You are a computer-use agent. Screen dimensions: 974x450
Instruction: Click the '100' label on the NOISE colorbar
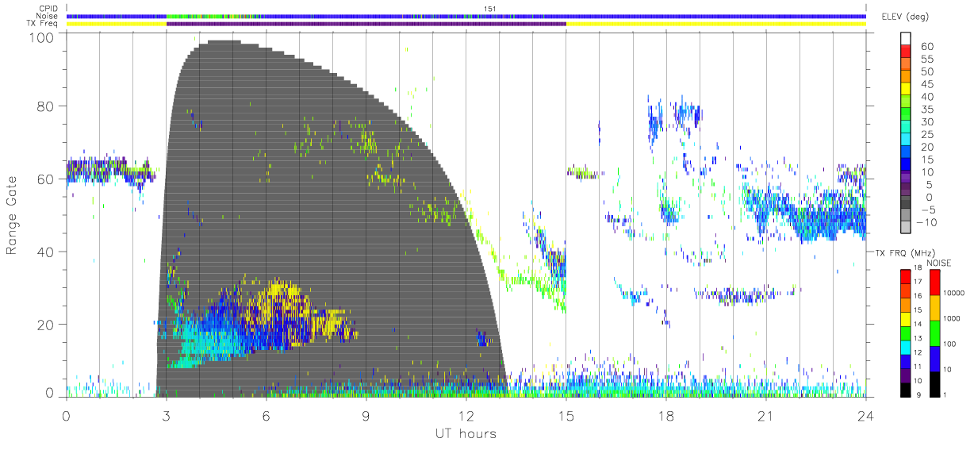pyautogui.click(x=949, y=345)
